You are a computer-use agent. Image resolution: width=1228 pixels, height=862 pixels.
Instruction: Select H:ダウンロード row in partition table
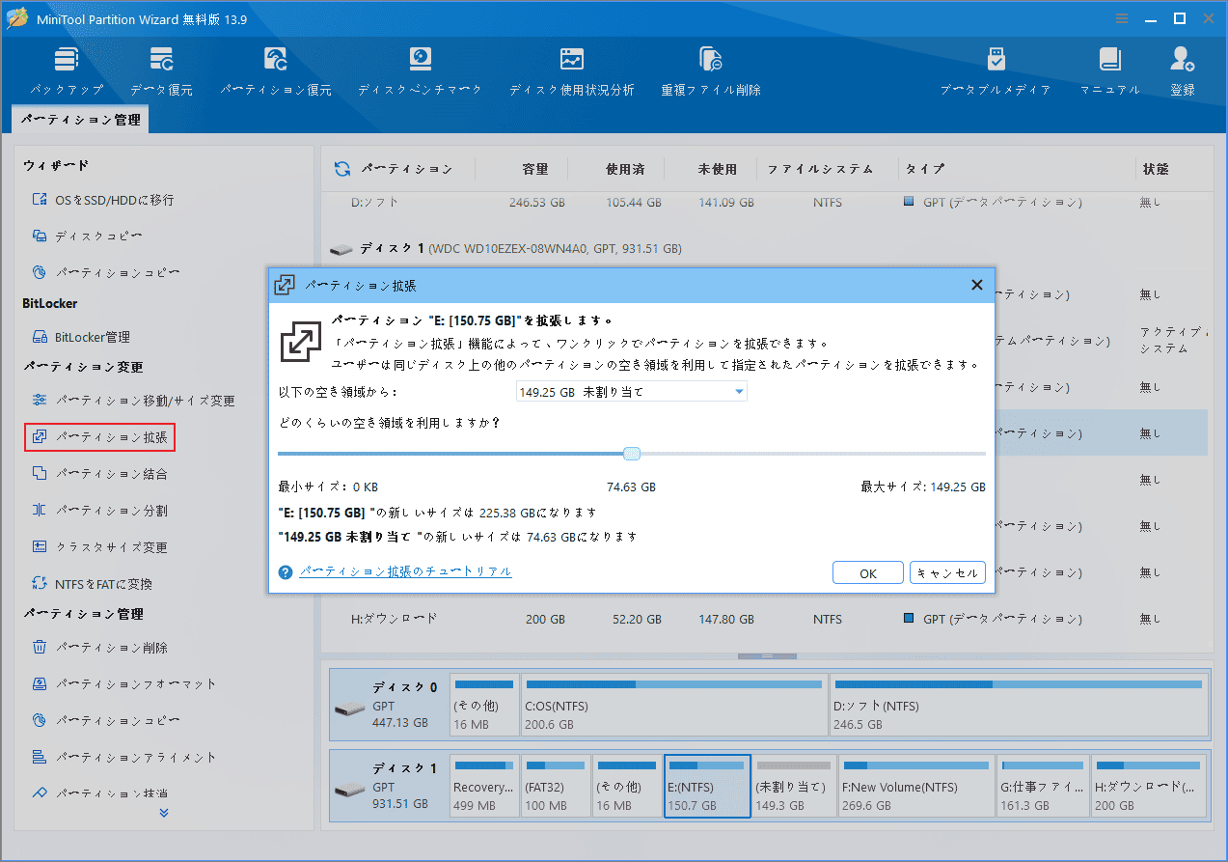point(764,618)
